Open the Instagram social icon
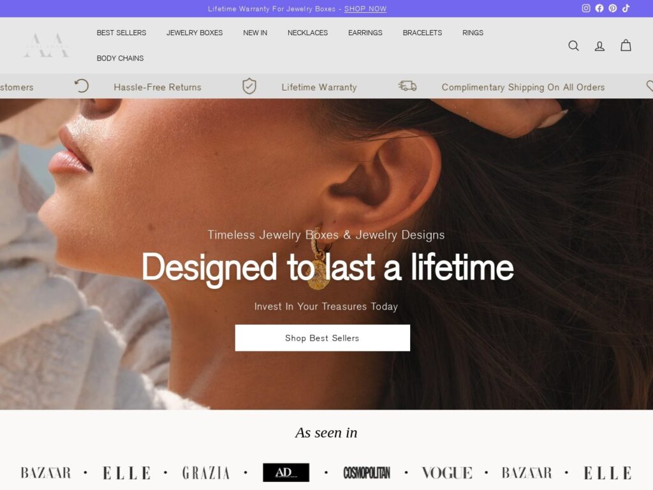Viewport: 653px width, 490px height. (586, 8)
